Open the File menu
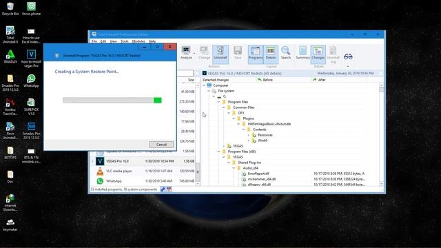The image size is (441, 248). pos(94,41)
